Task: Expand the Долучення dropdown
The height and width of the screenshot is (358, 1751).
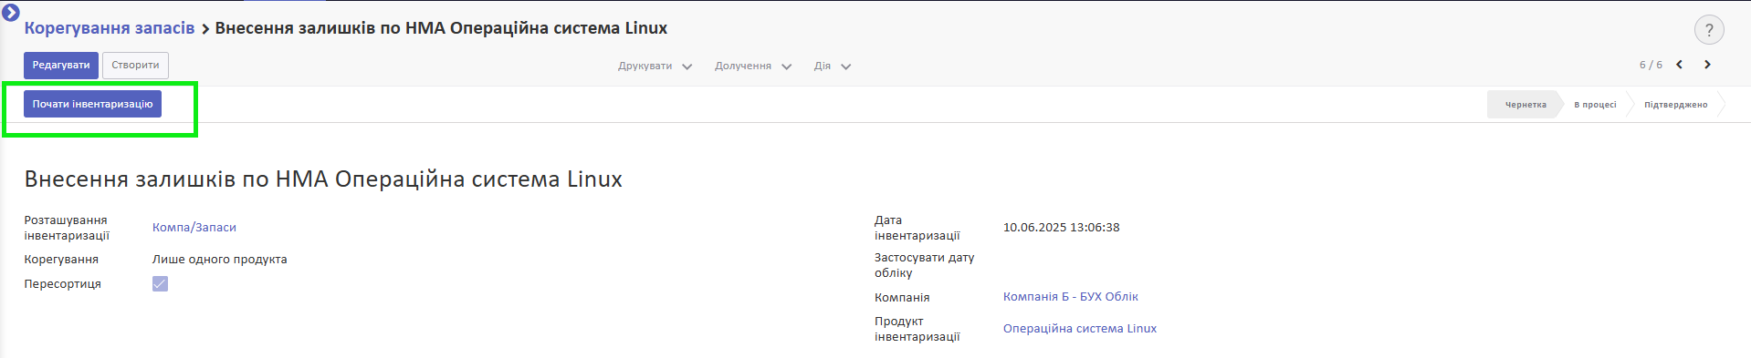Action: (752, 66)
